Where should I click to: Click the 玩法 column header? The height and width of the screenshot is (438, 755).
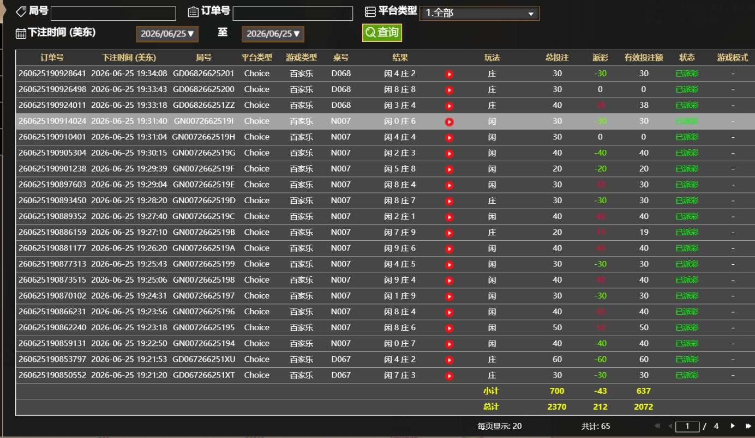pos(492,57)
